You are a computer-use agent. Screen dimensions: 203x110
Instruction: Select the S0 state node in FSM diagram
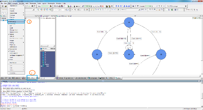coord(129,54)
